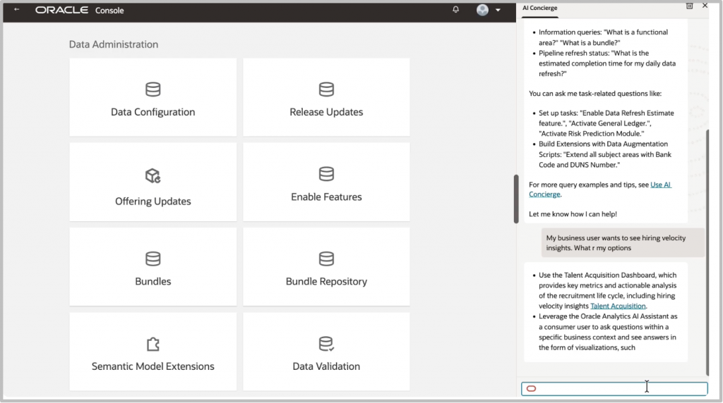
Task: Click the Bundles database icon
Action: (153, 259)
